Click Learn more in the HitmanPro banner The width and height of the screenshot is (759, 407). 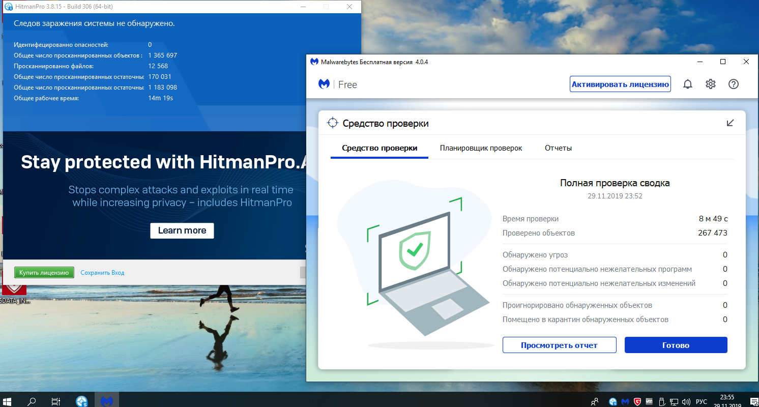pyautogui.click(x=182, y=230)
